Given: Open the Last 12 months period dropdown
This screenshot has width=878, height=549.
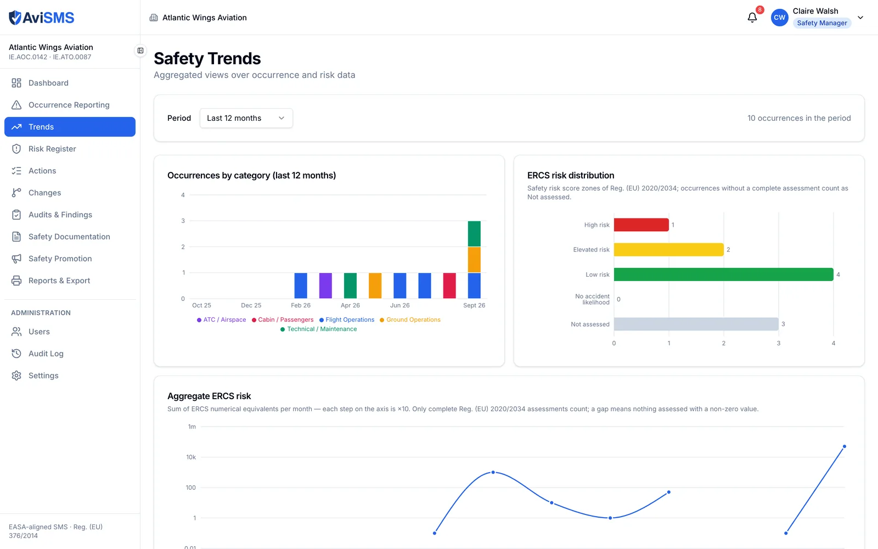Looking at the screenshot, I should [x=246, y=118].
